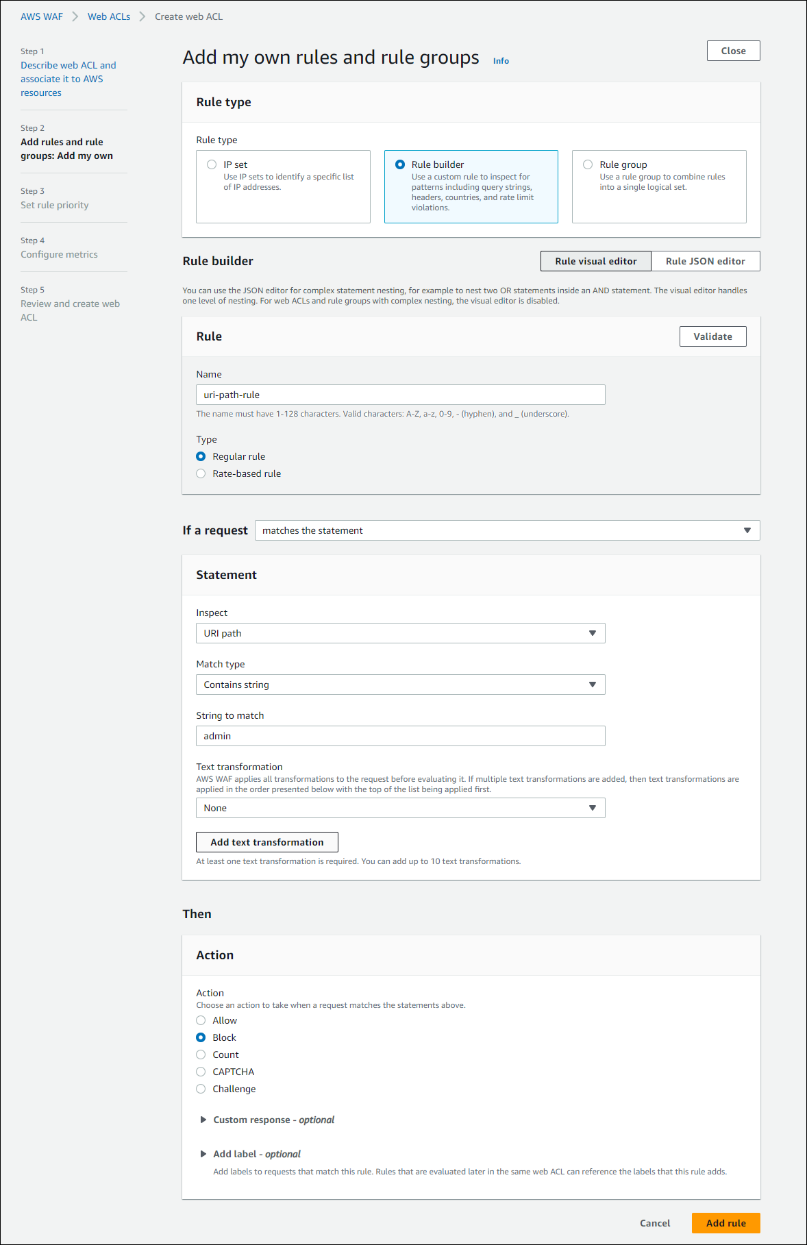The width and height of the screenshot is (807, 1245).
Task: Select the Rule group rule type
Action: pos(588,164)
